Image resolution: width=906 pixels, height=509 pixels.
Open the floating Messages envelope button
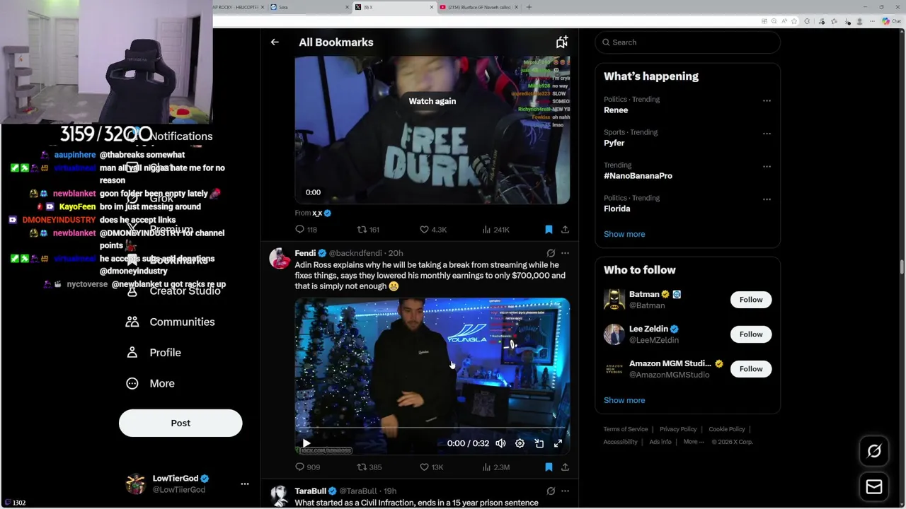pos(874,487)
